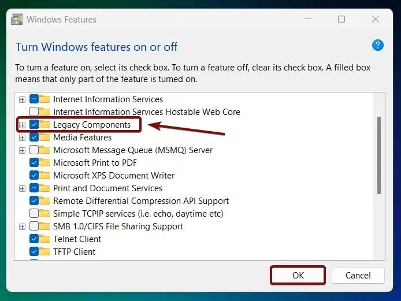
Task: Click the TFTP Client folder icon
Action: [x=45, y=252]
